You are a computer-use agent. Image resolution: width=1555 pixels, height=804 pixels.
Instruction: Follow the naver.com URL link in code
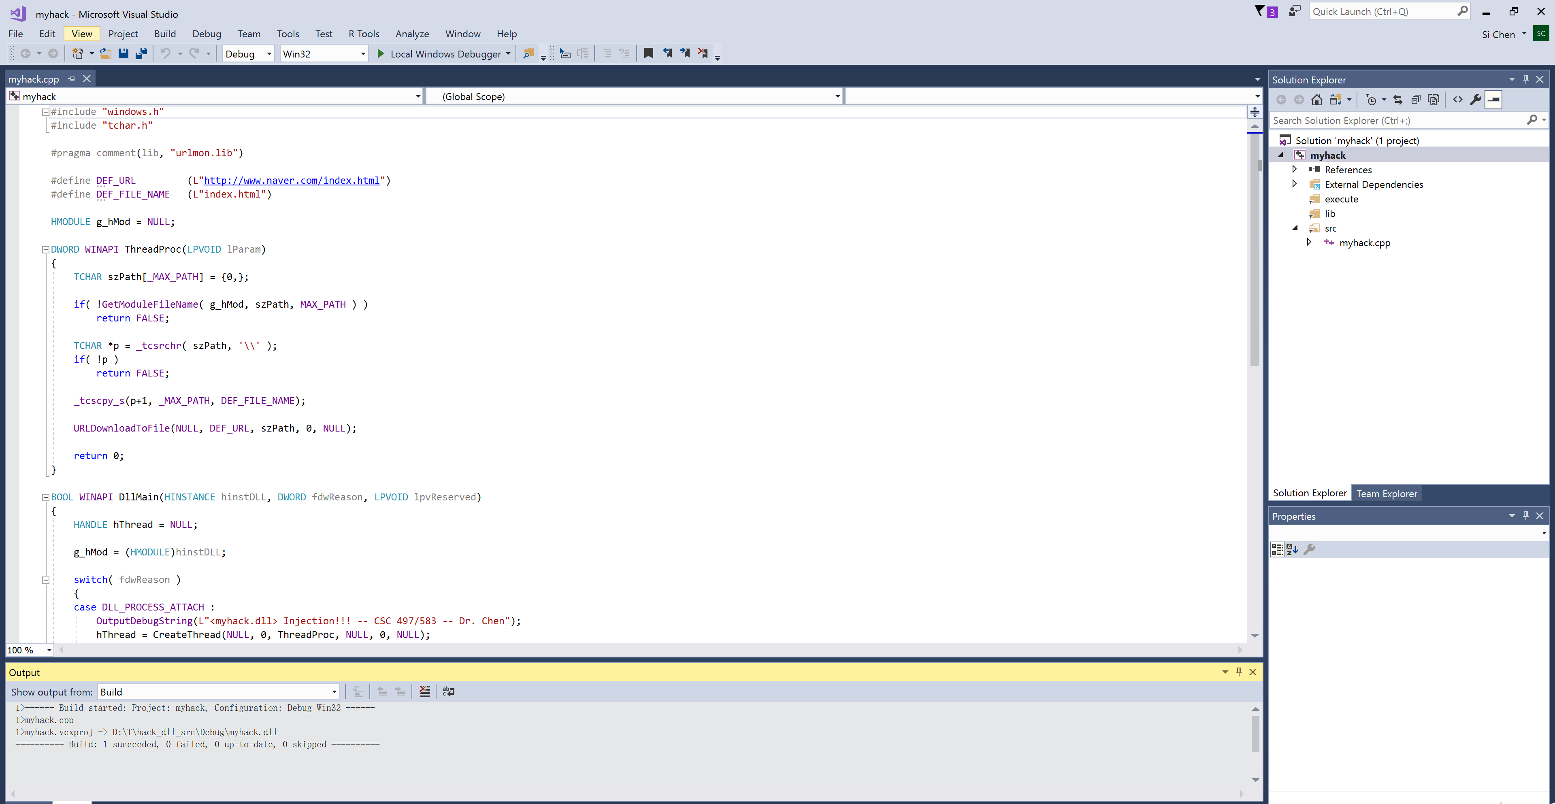coord(292,181)
